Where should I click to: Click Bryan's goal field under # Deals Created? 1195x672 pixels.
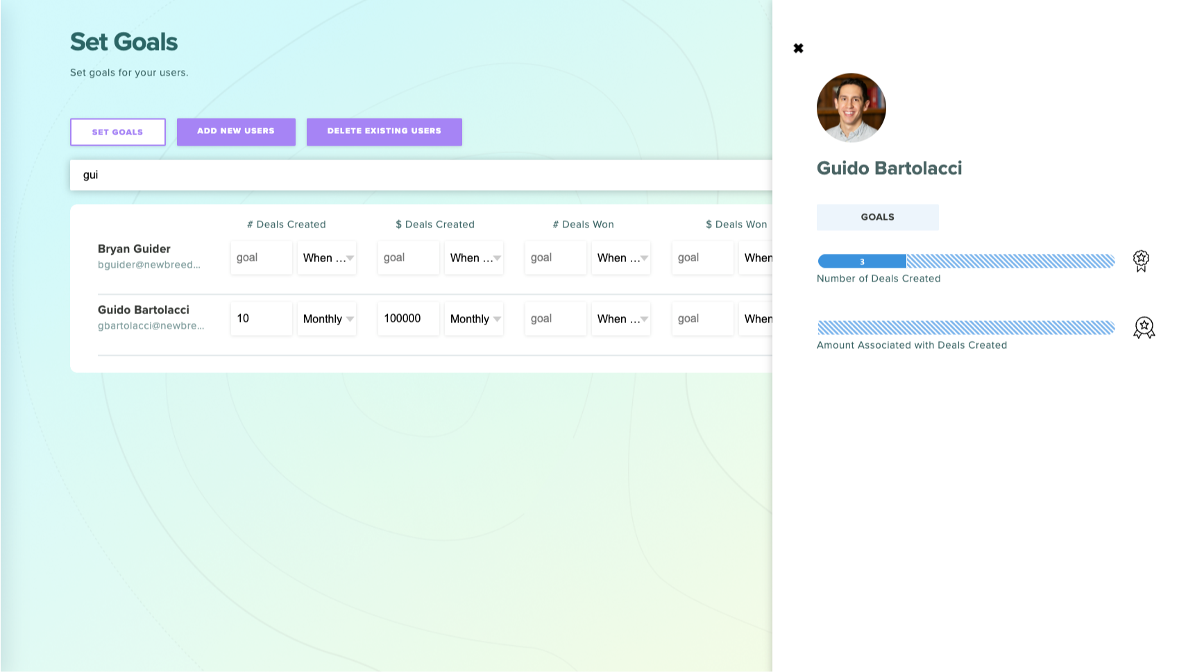coord(261,257)
